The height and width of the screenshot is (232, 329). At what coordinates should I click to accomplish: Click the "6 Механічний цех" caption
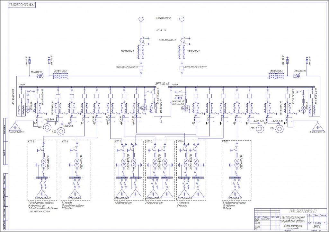coord(37,206)
